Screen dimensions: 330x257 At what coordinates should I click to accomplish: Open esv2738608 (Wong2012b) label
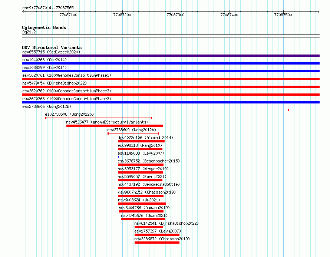pyautogui.click(x=69, y=114)
